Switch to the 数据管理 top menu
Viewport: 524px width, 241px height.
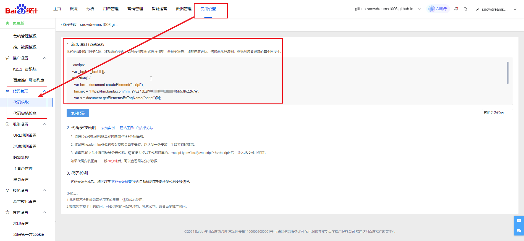184,9
